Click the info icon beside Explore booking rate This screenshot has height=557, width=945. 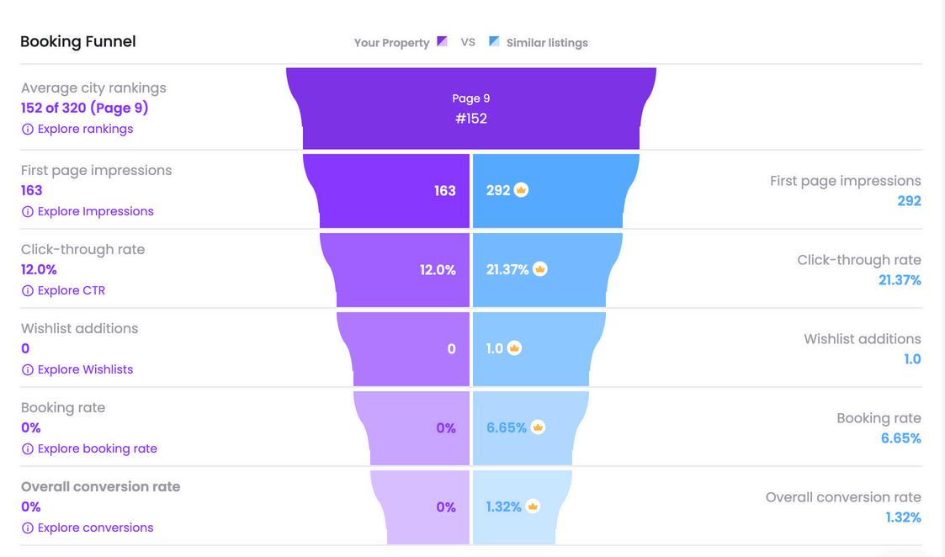(28, 449)
